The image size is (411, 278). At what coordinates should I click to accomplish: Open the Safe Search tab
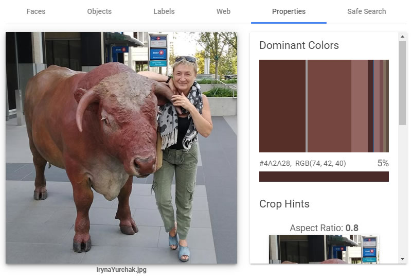pyautogui.click(x=366, y=11)
